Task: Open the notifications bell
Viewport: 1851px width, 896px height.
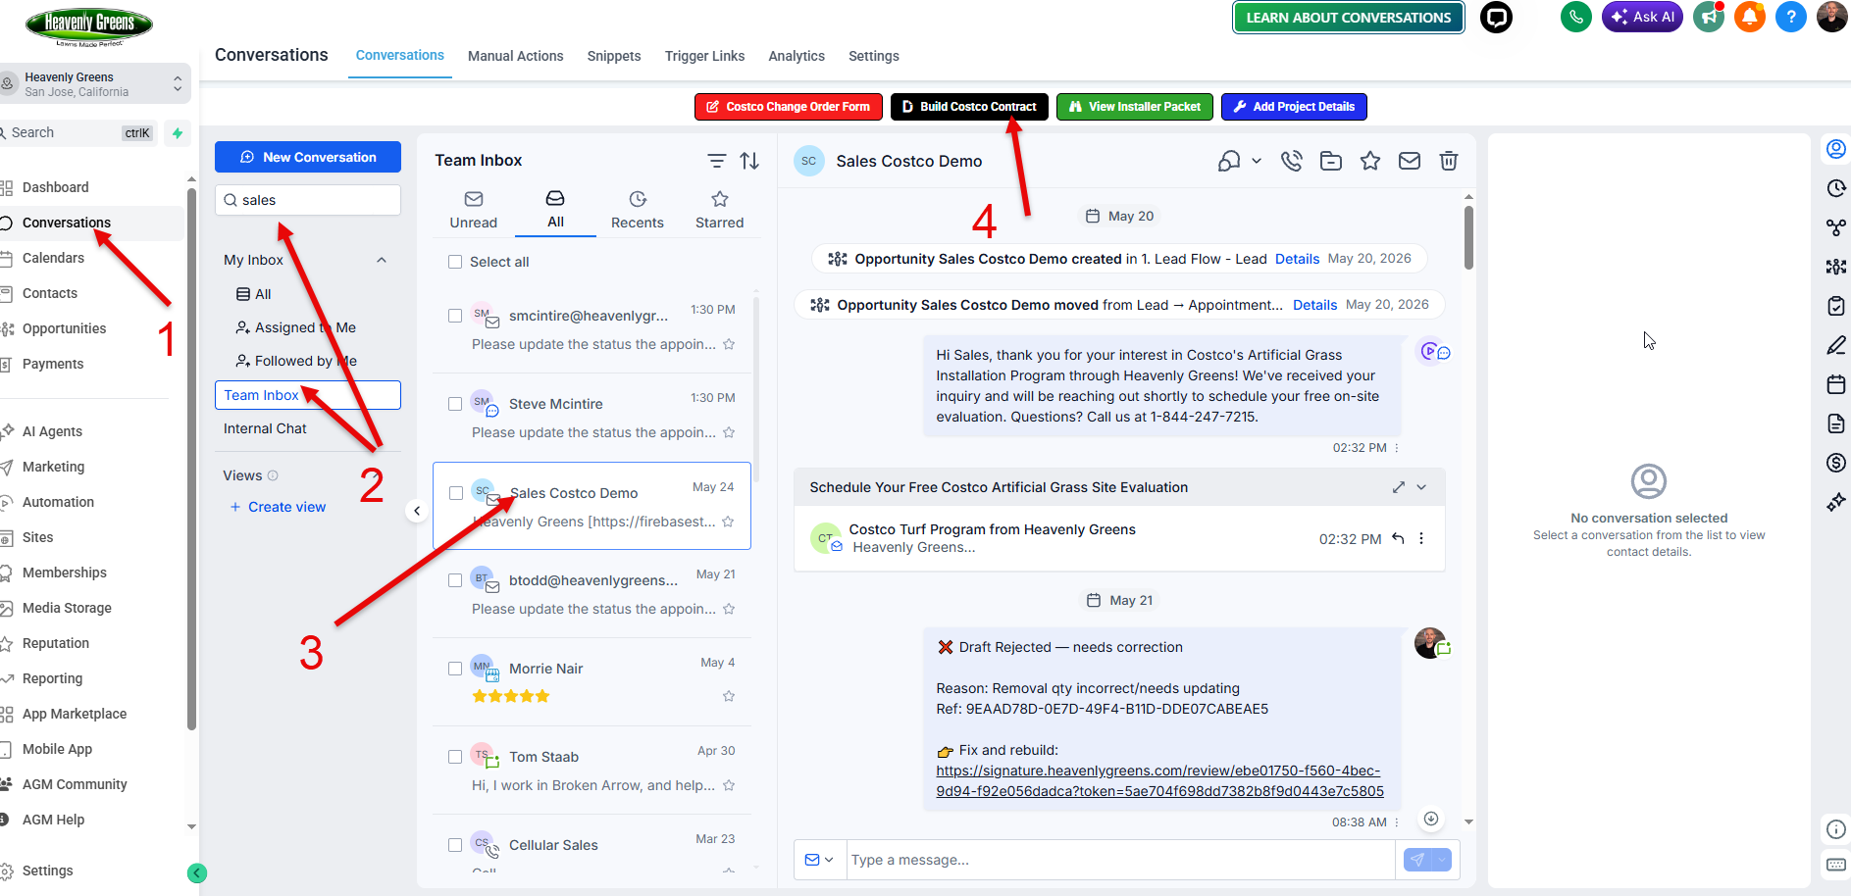Action: click(x=1749, y=17)
